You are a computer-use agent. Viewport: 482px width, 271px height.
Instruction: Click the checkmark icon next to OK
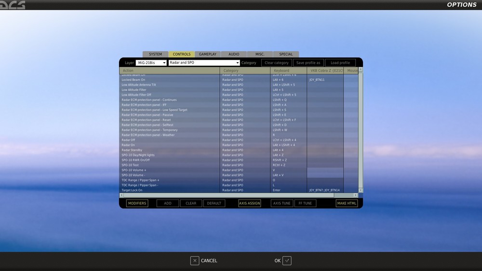coord(287,260)
